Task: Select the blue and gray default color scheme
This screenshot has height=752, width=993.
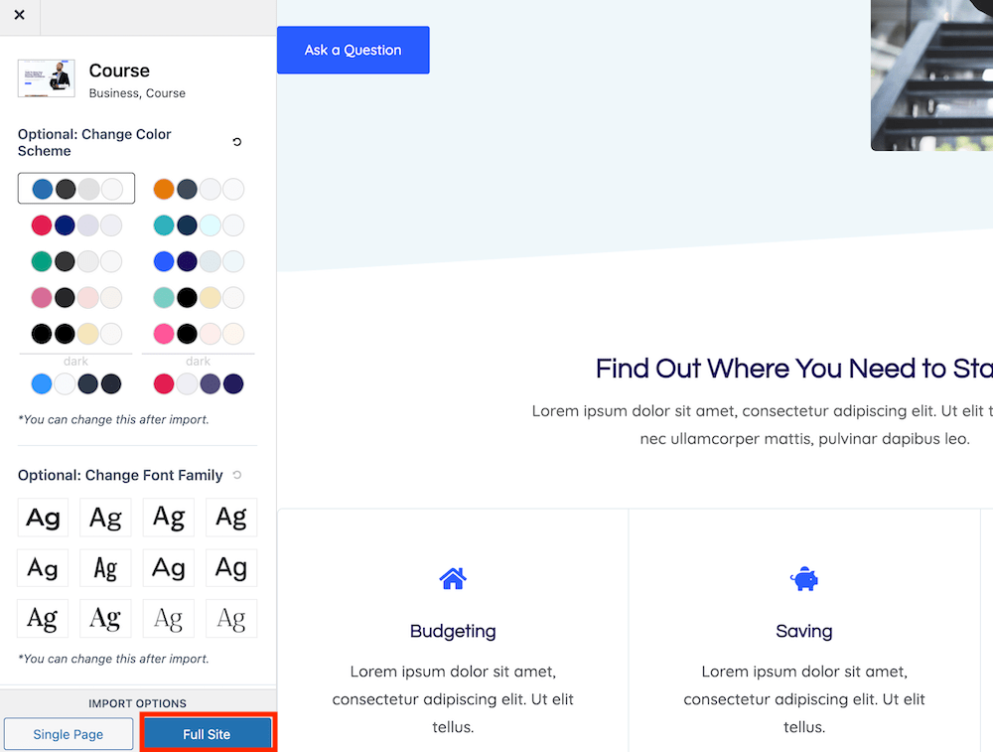Action: 76,189
